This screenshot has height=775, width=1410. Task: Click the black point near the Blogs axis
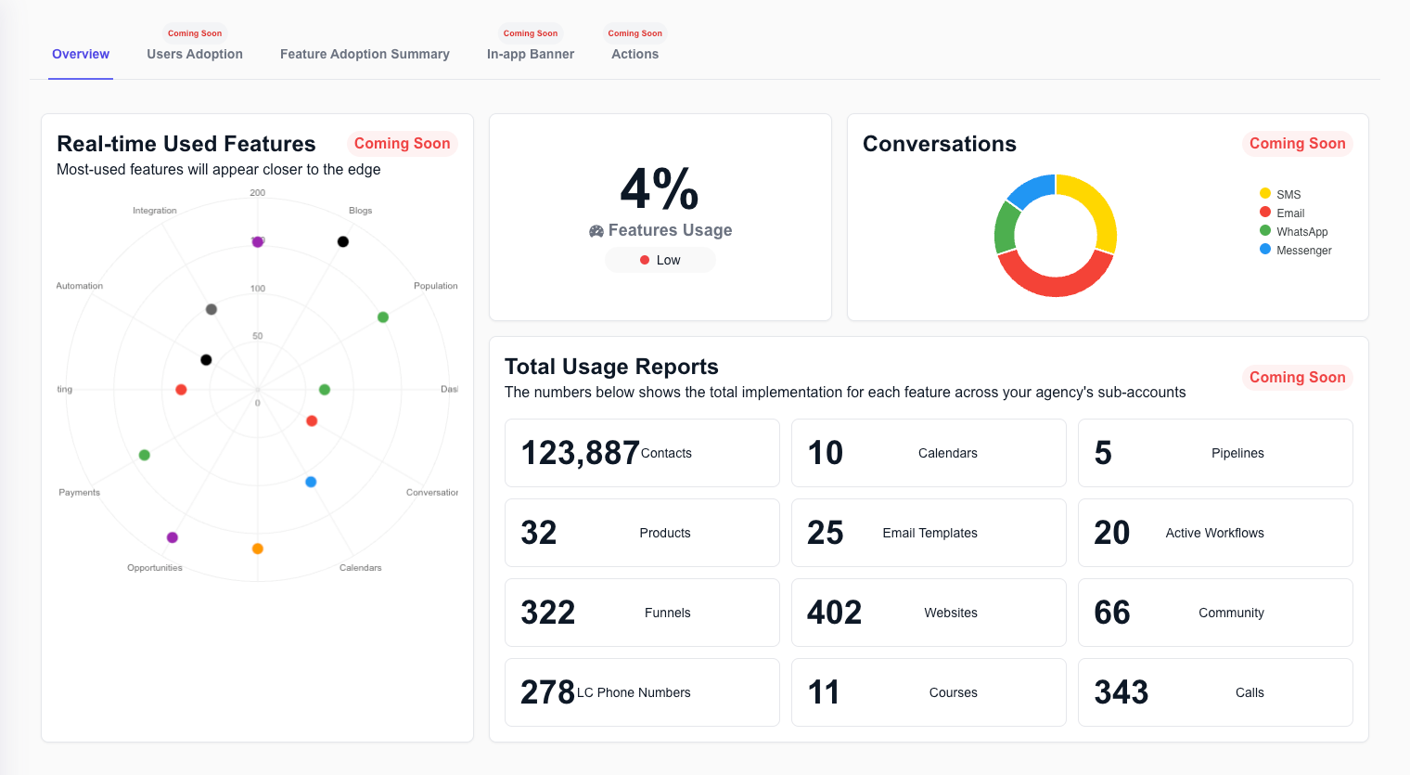(343, 241)
